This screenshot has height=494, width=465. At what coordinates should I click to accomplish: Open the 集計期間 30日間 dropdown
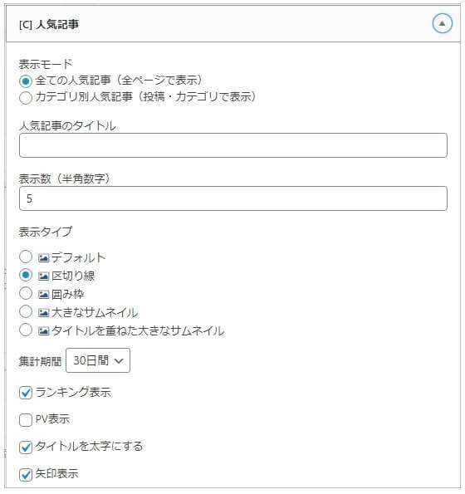click(98, 360)
